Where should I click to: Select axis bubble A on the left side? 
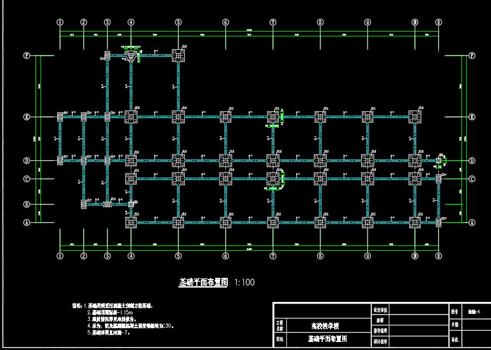(x=27, y=222)
